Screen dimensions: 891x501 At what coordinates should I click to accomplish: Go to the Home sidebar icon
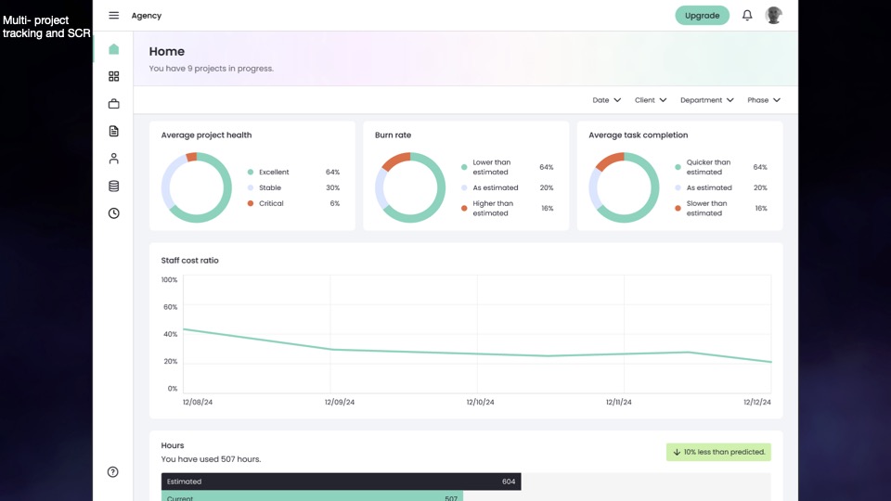(113, 49)
